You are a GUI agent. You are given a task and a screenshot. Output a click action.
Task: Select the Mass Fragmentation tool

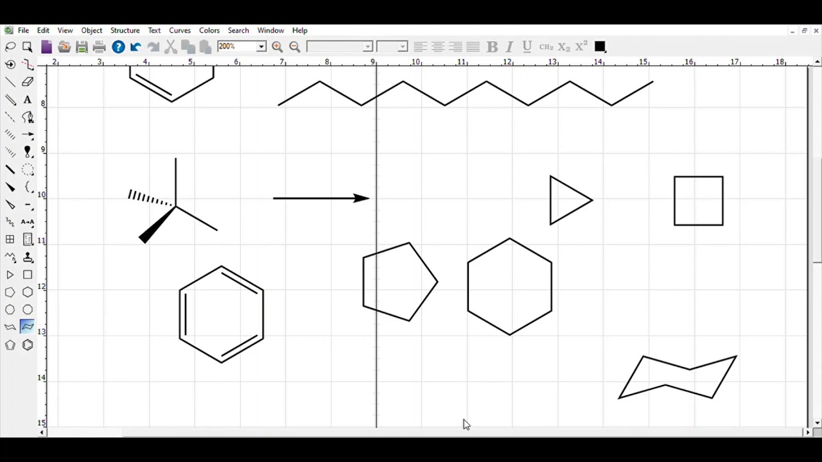[28, 64]
